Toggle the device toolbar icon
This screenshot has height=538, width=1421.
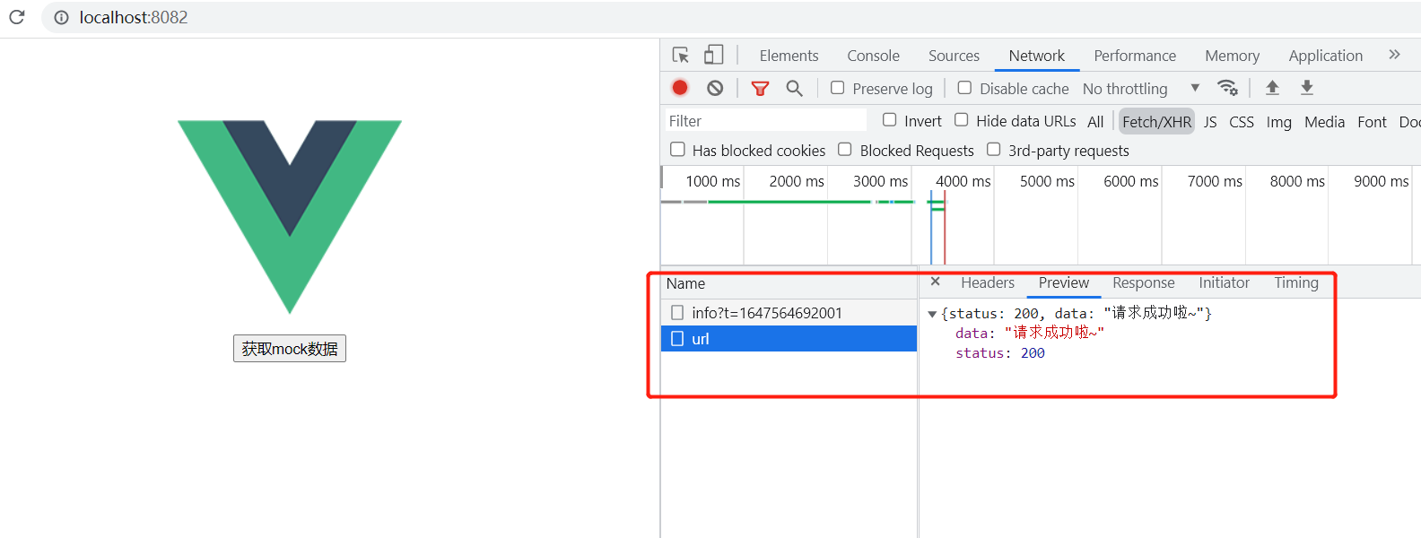[x=713, y=56]
